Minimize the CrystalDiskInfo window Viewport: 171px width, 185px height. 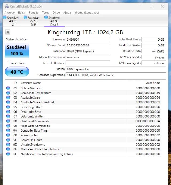140,6
